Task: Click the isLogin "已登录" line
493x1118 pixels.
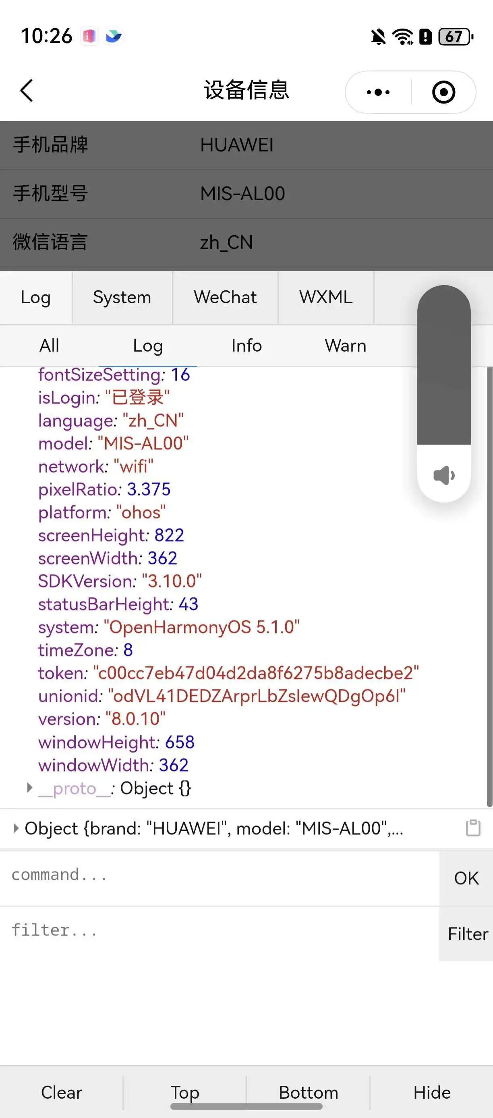Action: coord(104,397)
